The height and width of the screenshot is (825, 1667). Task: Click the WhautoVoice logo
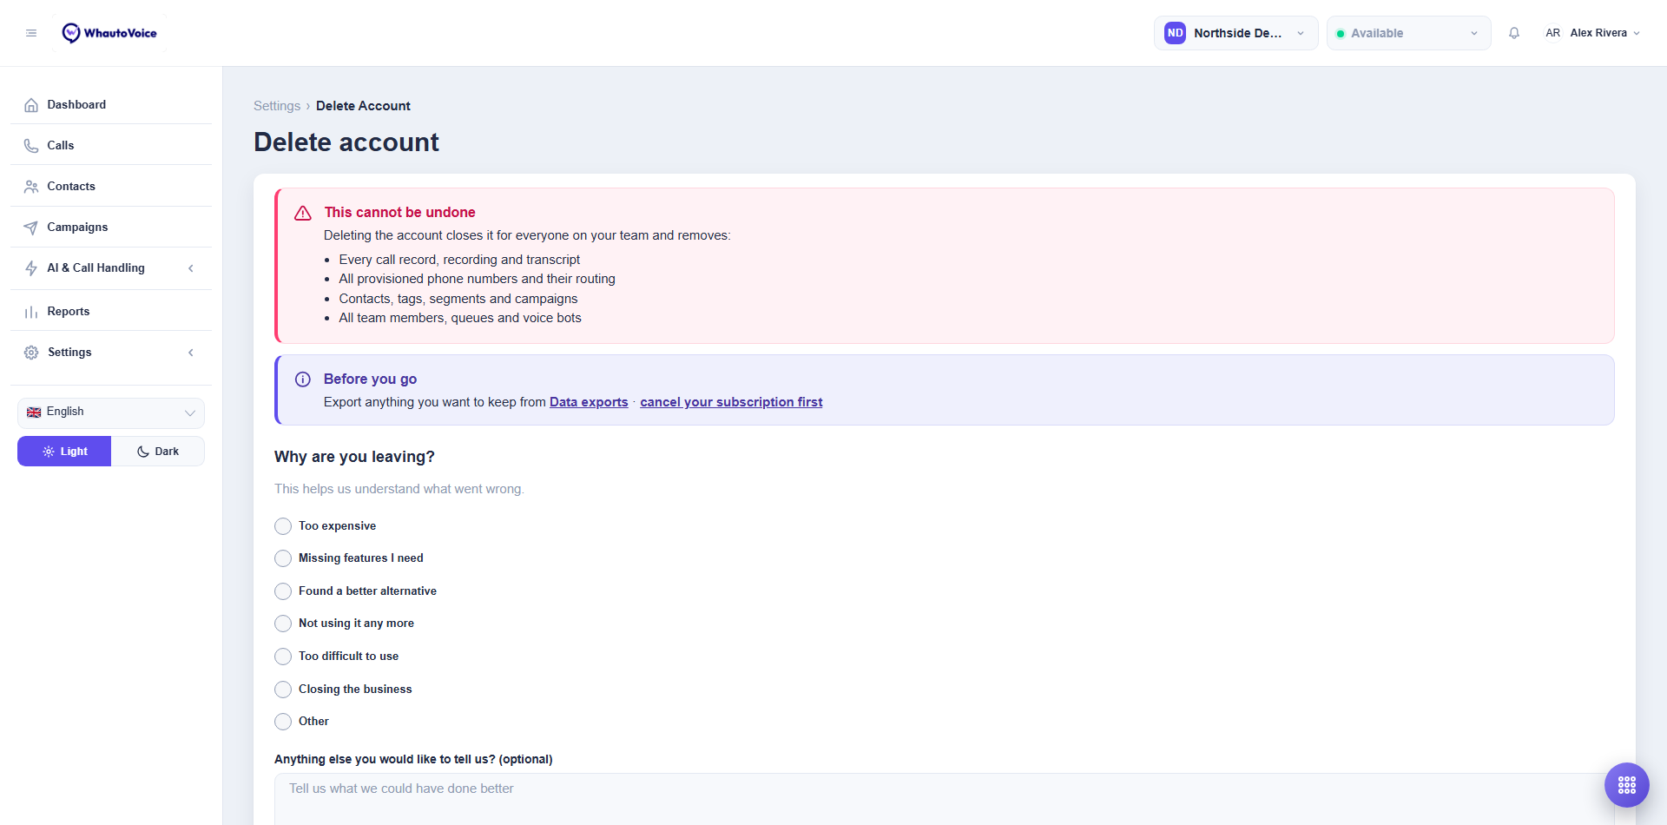click(x=109, y=33)
